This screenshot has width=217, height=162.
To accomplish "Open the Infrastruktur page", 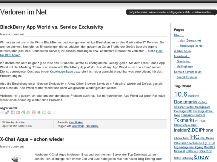I will click(x=182, y=56).
